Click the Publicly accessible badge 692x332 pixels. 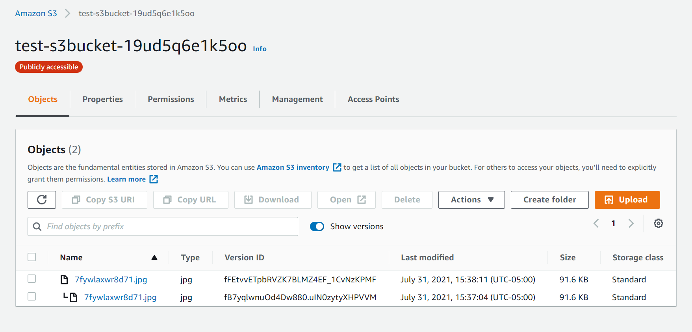pos(49,67)
